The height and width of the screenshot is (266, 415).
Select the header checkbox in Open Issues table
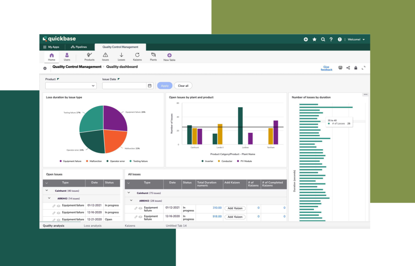[47, 182]
